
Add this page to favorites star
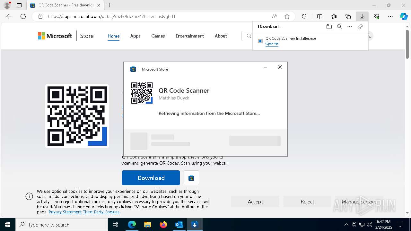[287, 16]
